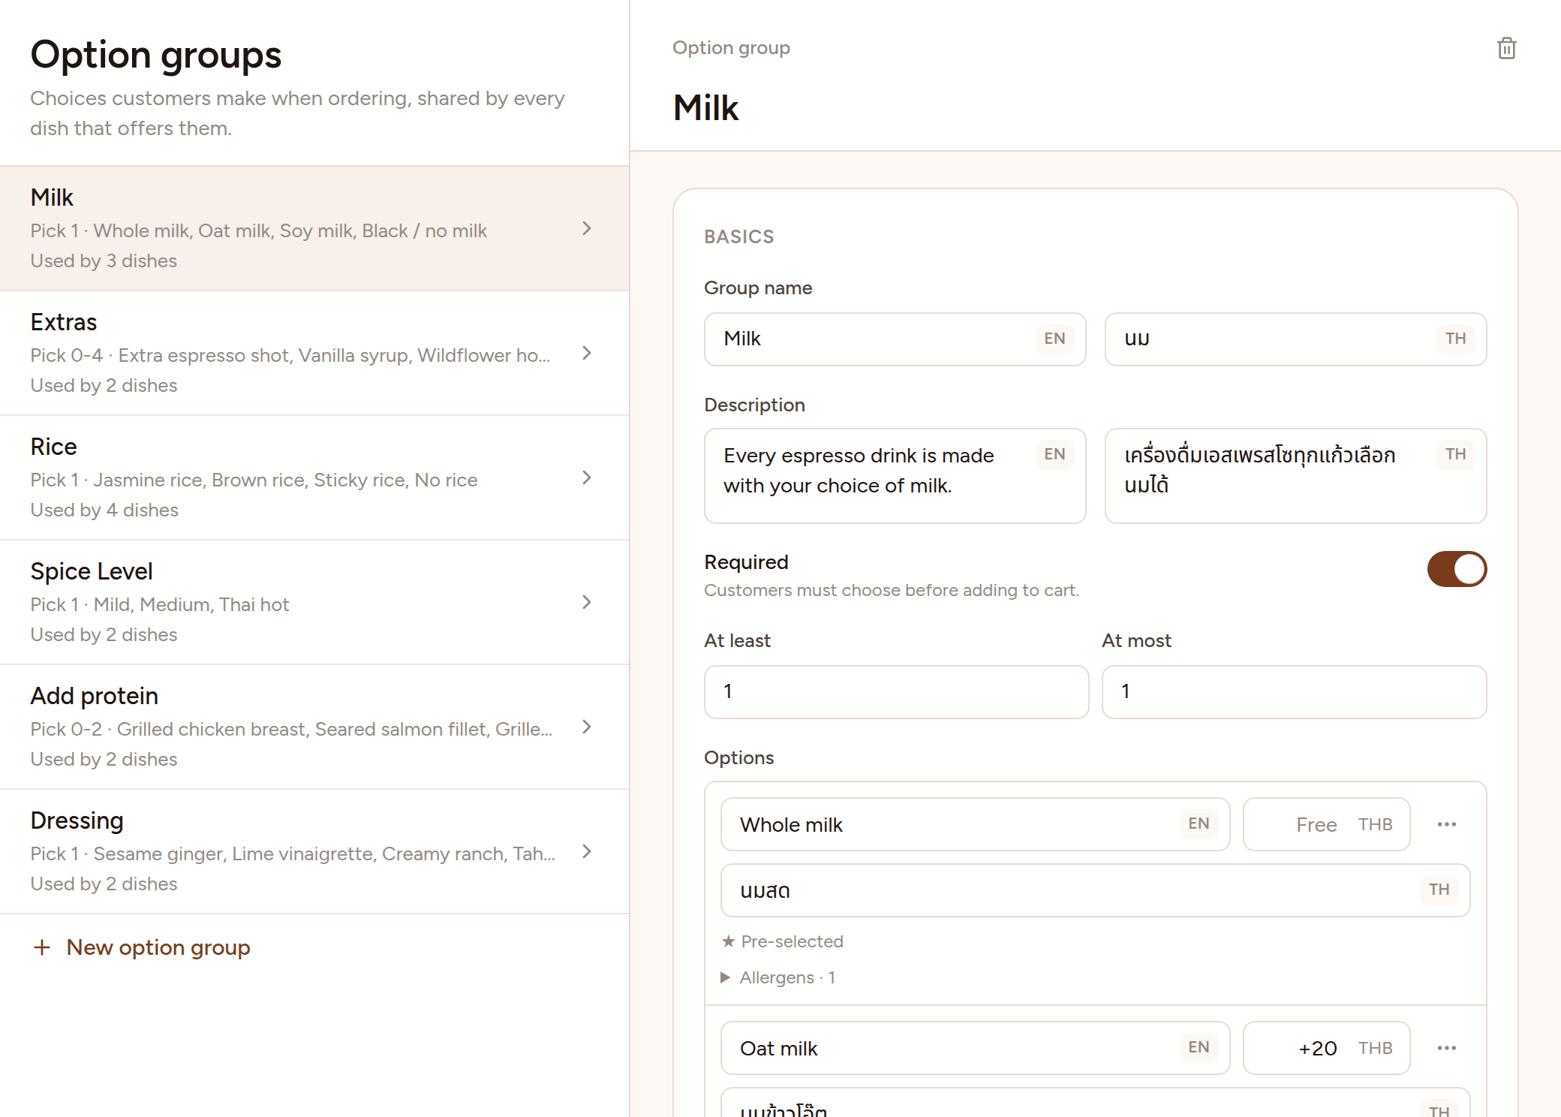The width and height of the screenshot is (1561, 1117).
Task: Open more actions for Whole milk option
Action: tap(1446, 824)
